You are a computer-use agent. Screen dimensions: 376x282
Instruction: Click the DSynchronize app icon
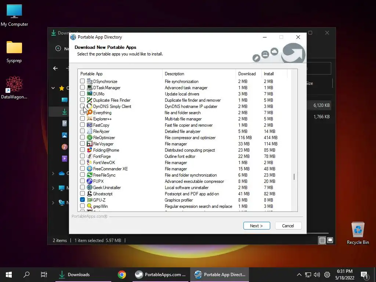(x=90, y=81)
